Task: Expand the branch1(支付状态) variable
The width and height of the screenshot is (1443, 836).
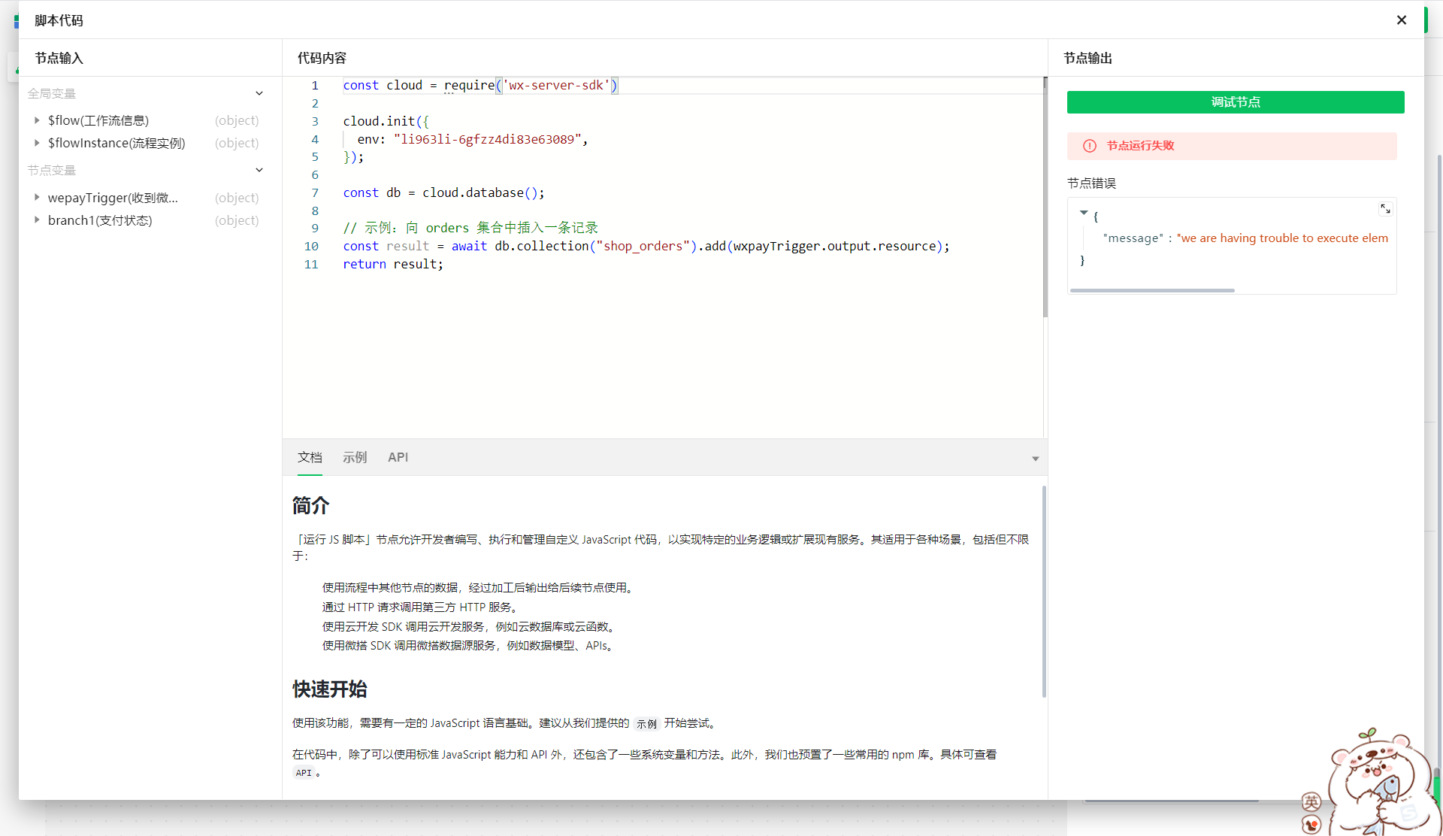Action: click(x=37, y=220)
